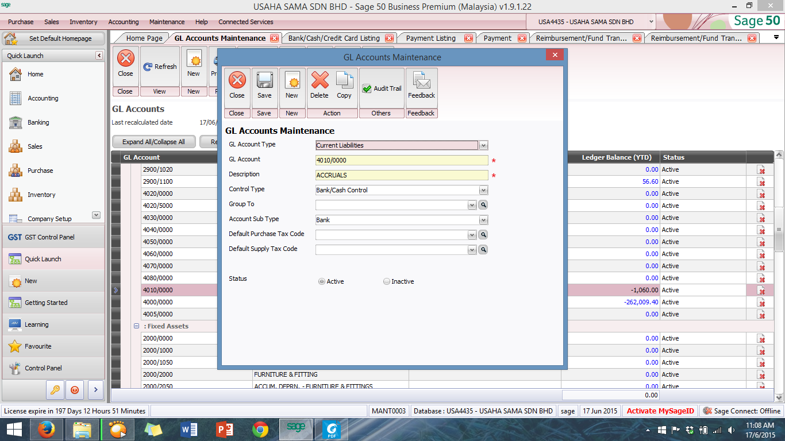785x441 pixels.
Task: Collapse the Fixed Assets group
Action: click(137, 326)
